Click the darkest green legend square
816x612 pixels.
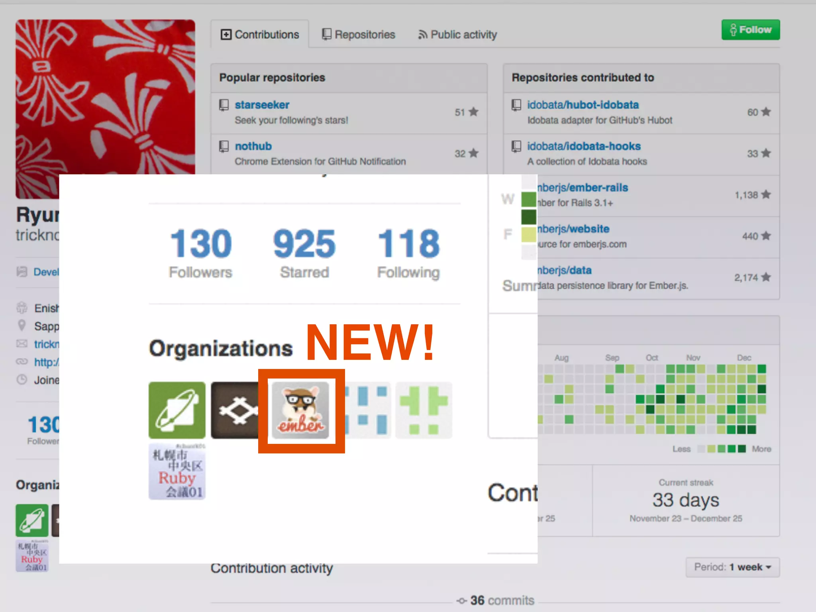(x=741, y=449)
